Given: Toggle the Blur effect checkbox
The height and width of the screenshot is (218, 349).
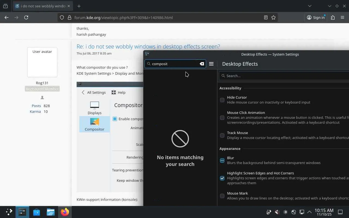Looking at the screenshot, I should 222,161.
